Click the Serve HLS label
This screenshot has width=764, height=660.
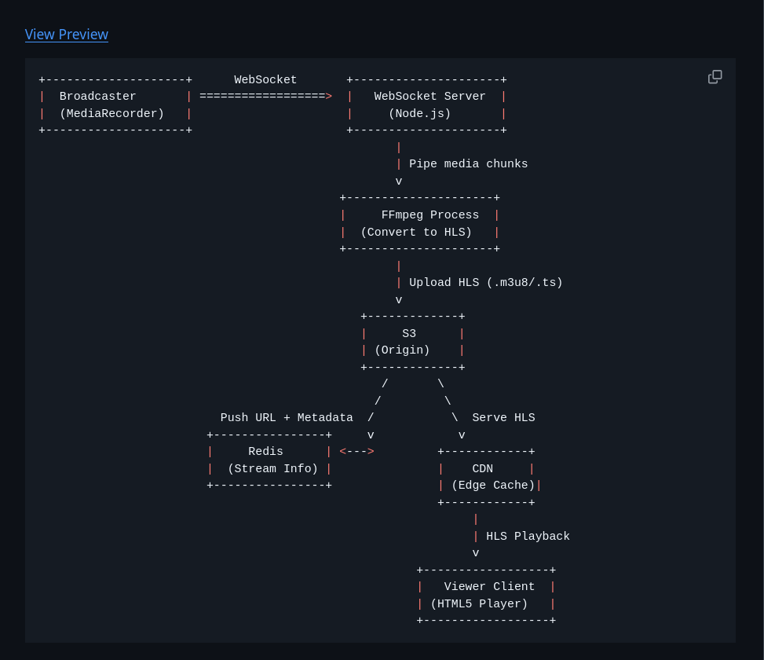tap(503, 418)
